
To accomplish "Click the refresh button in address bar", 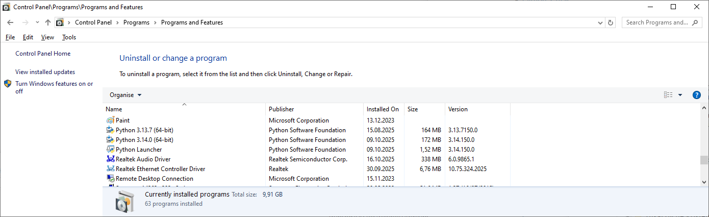I will tap(611, 22).
